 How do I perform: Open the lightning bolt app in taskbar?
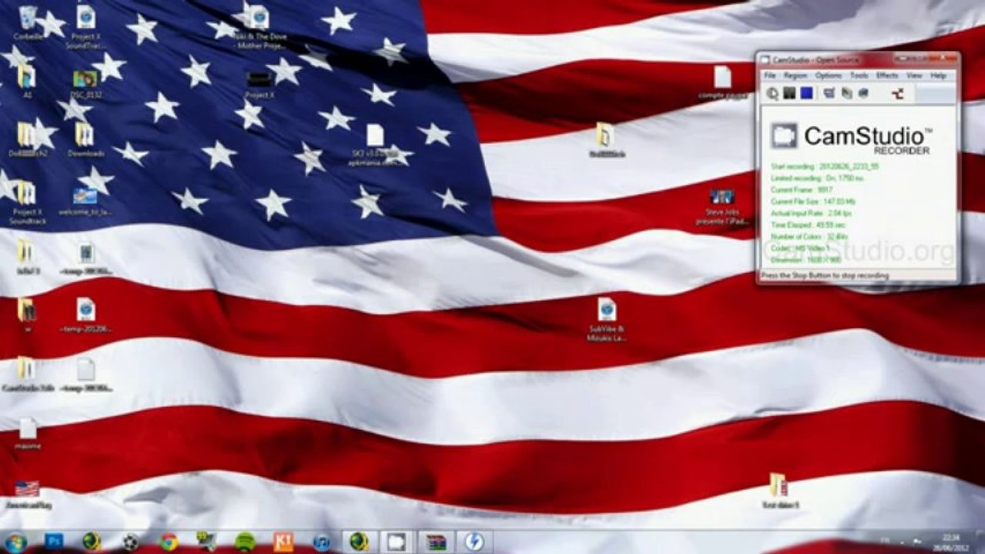point(474,542)
